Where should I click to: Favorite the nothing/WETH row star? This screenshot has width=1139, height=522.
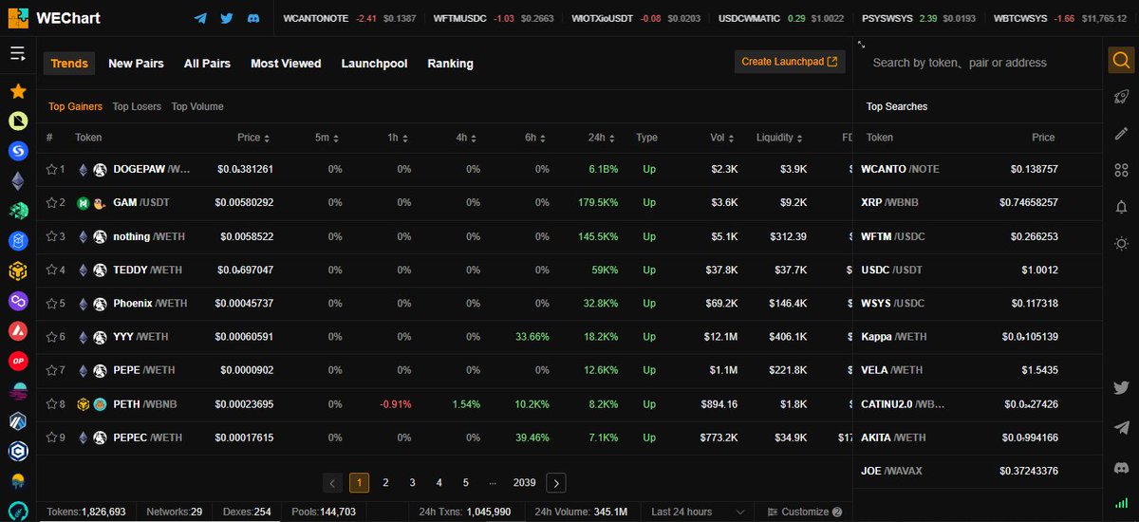(x=51, y=236)
